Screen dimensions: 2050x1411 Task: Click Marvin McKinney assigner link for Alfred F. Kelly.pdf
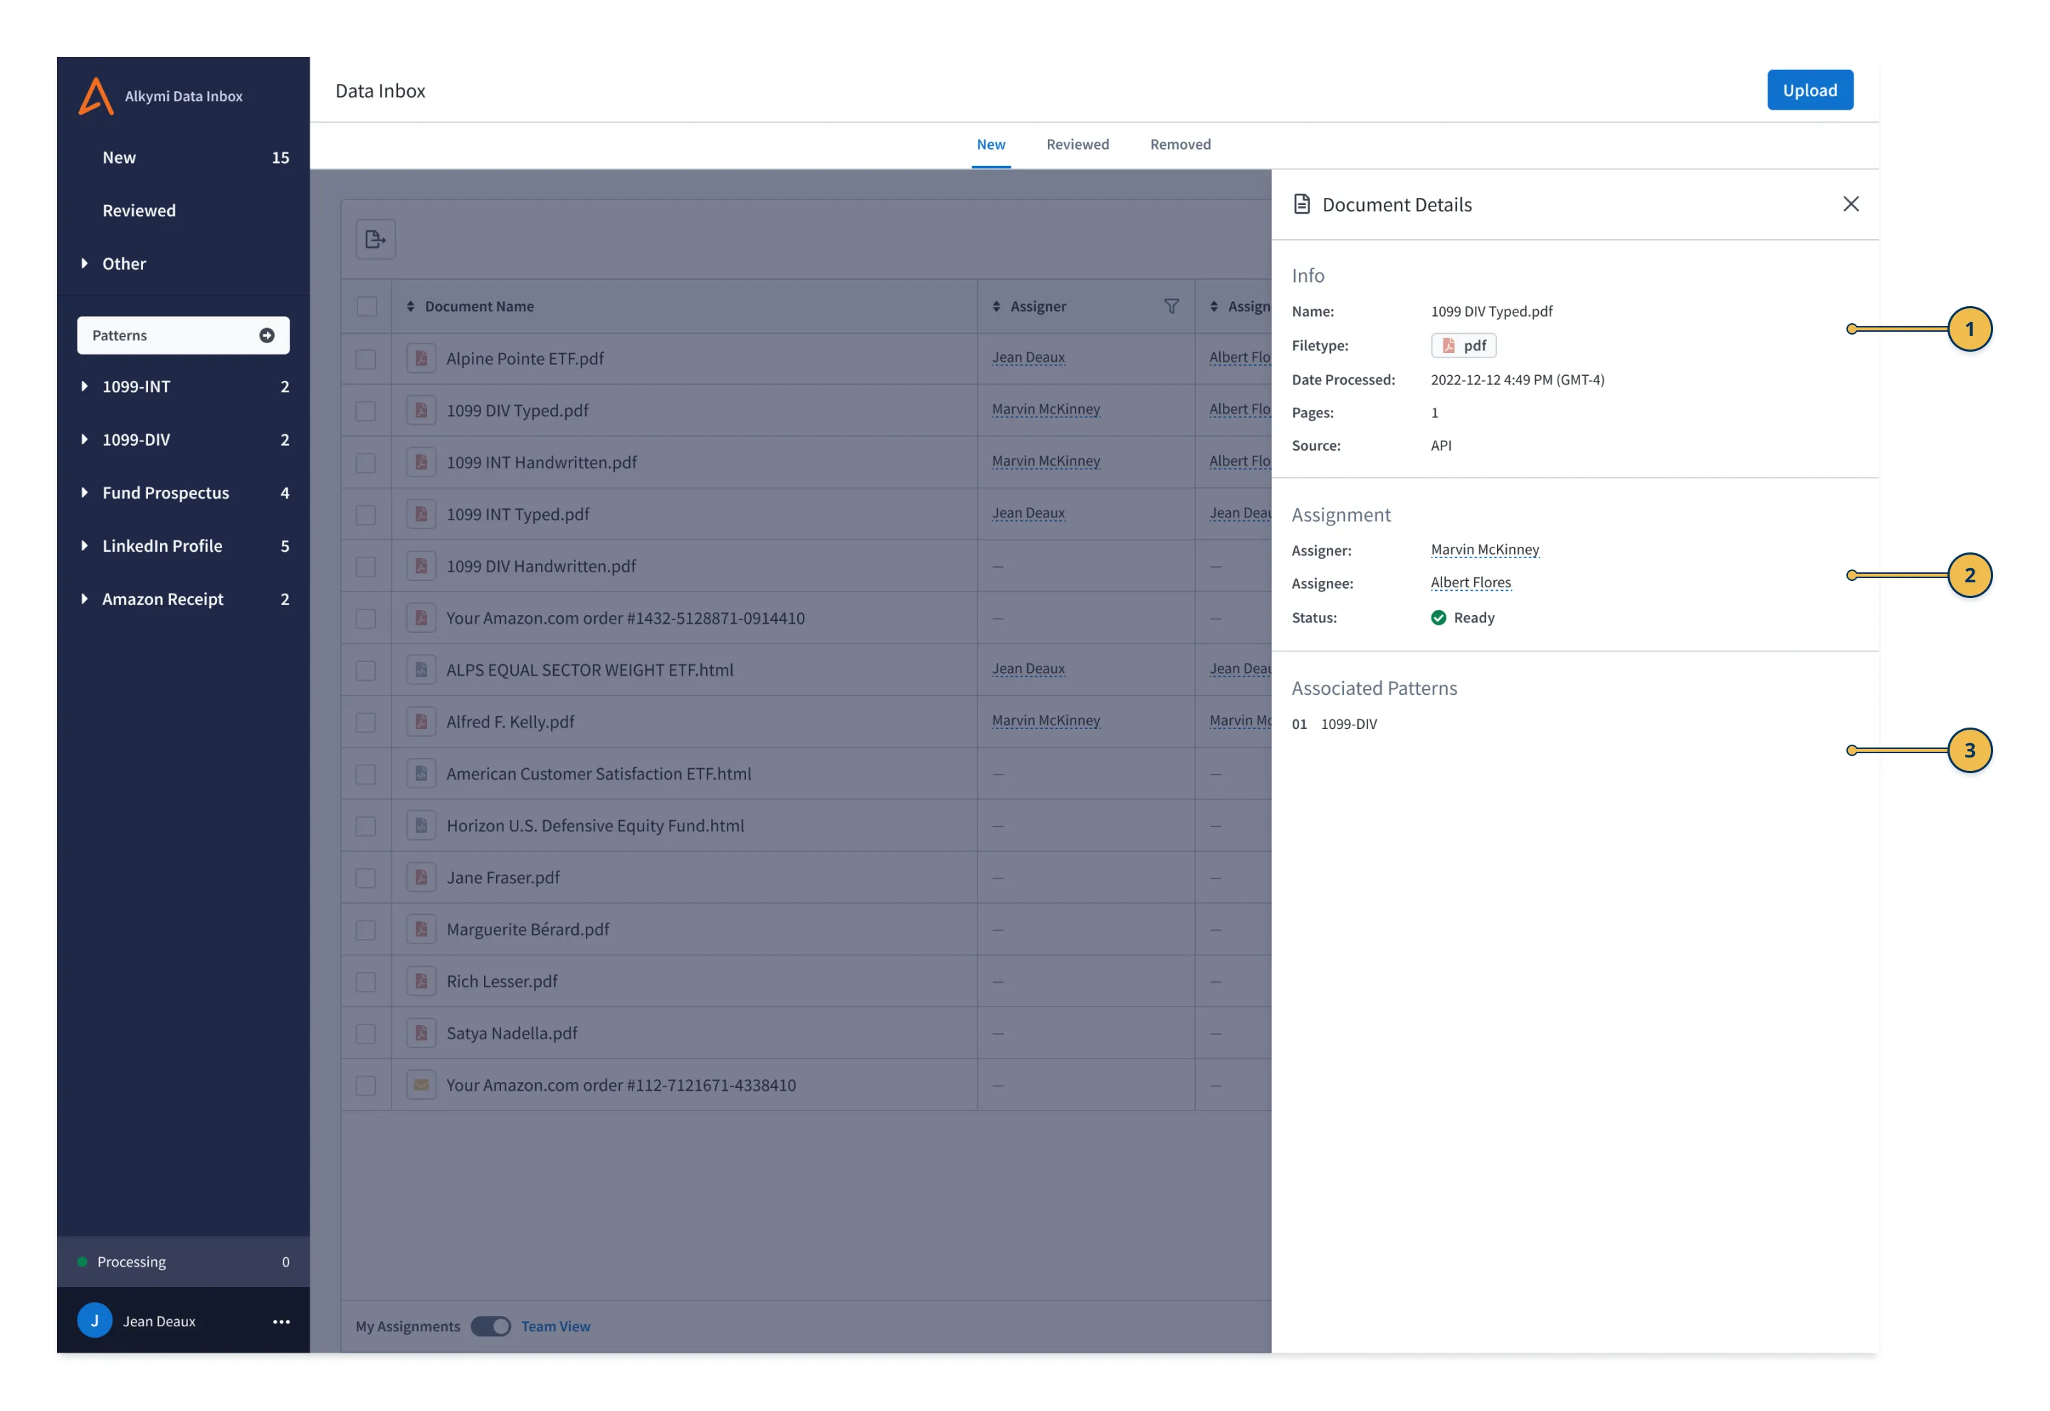(x=1046, y=720)
